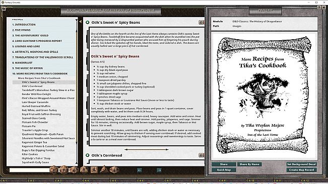328x184 pixels.
Task: Go to previous page with left arrow
Action: click(140, 170)
